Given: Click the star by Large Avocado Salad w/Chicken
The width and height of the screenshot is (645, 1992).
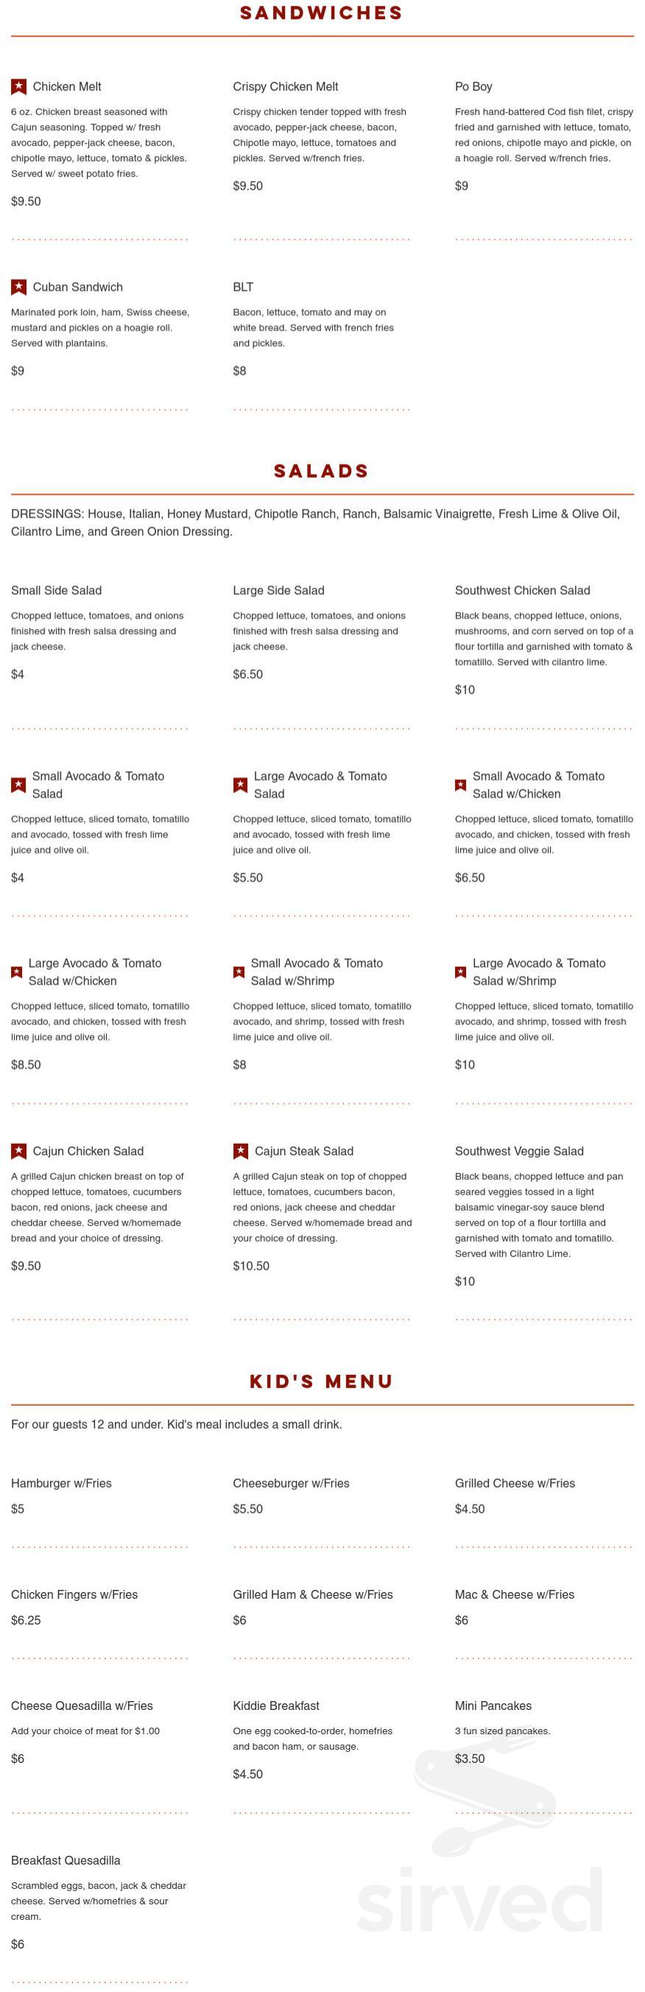Looking at the screenshot, I should pyautogui.click(x=17, y=972).
